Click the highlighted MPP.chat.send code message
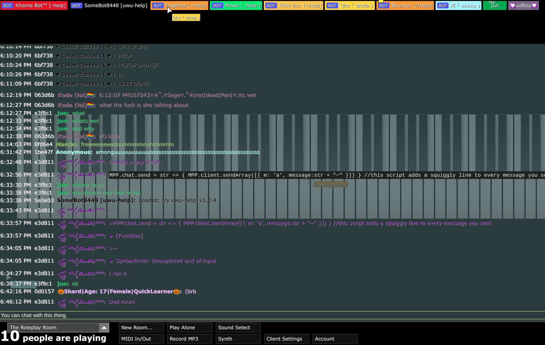The width and height of the screenshot is (545, 345). (x=326, y=175)
